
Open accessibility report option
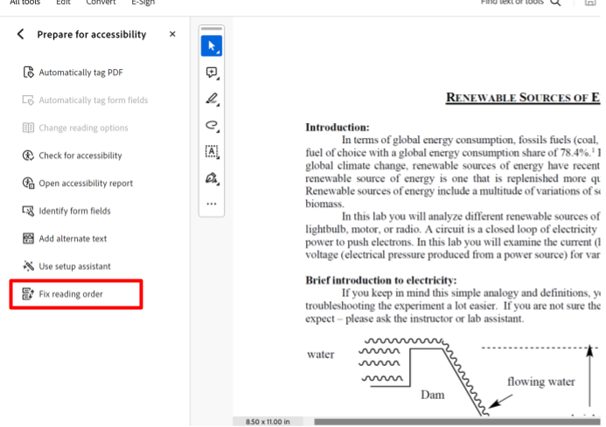point(85,183)
